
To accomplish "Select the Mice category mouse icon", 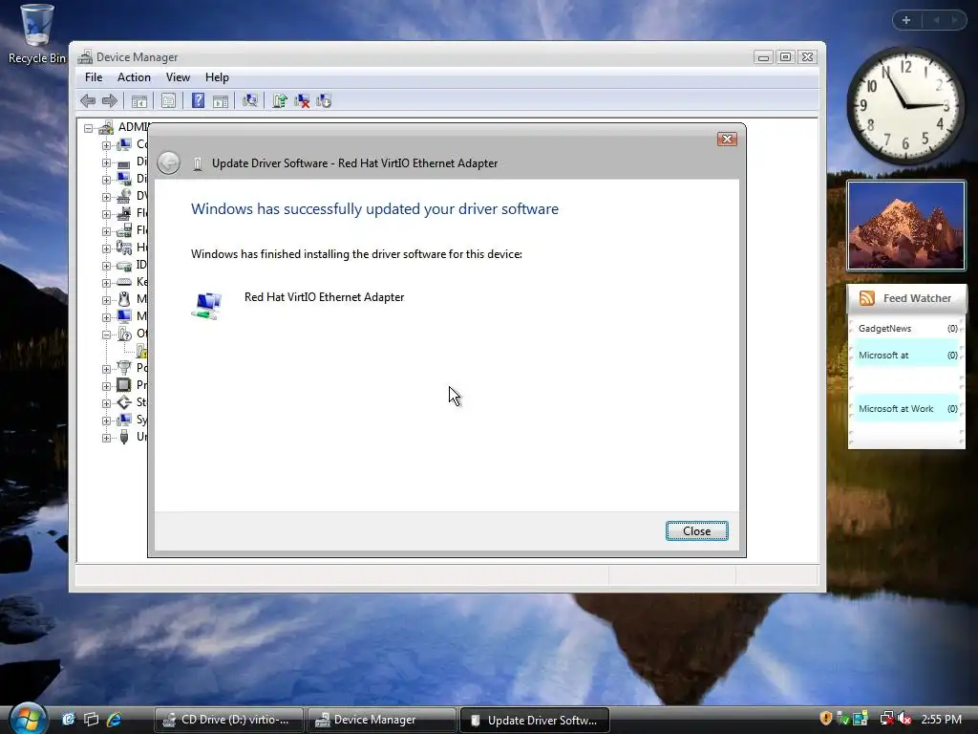I will pyautogui.click(x=124, y=299).
